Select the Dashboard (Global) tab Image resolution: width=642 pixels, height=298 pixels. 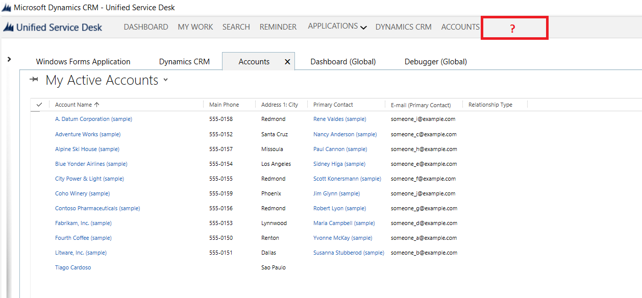pos(343,62)
